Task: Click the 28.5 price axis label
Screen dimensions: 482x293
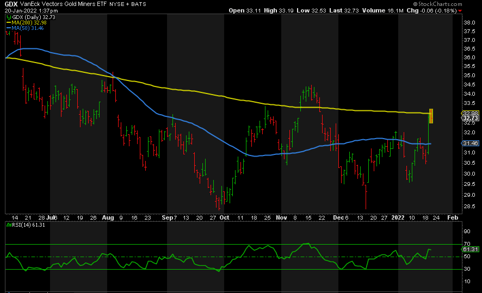Action: [x=469, y=207]
